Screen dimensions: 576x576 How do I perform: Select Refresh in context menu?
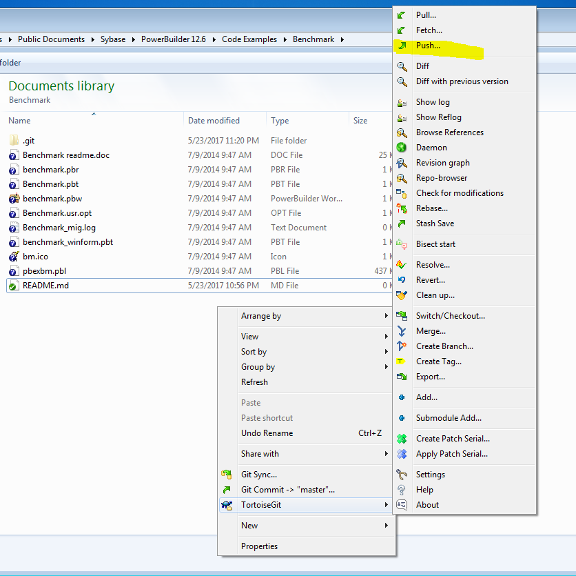coord(306,382)
